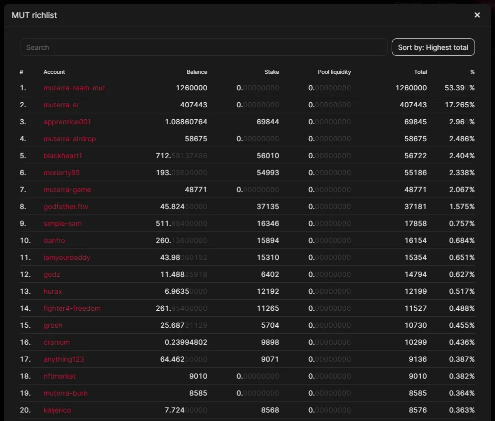Open the apprentice001 account link
Image resolution: width=495 pixels, height=421 pixels.
pyautogui.click(x=67, y=122)
